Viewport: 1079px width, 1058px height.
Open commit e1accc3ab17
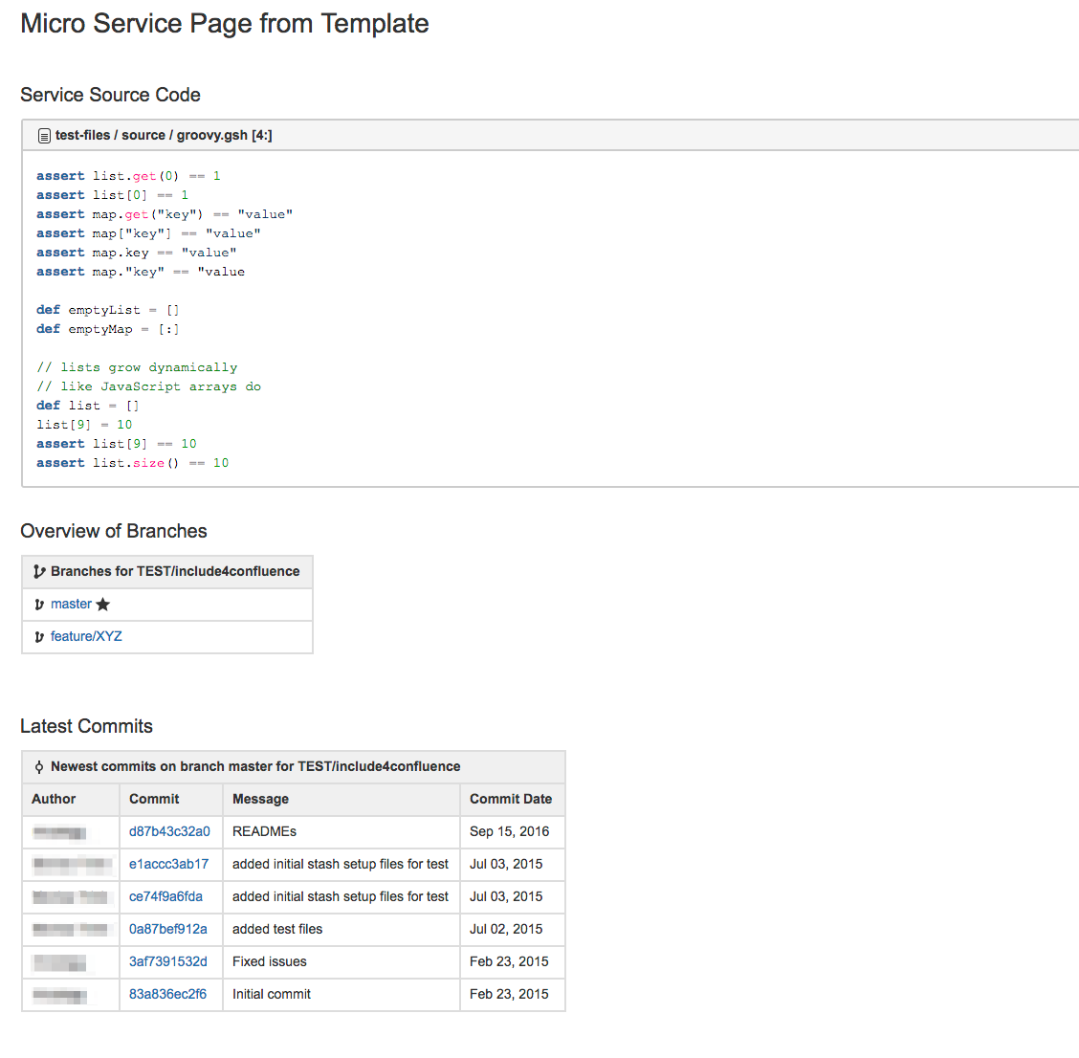pyautogui.click(x=169, y=864)
